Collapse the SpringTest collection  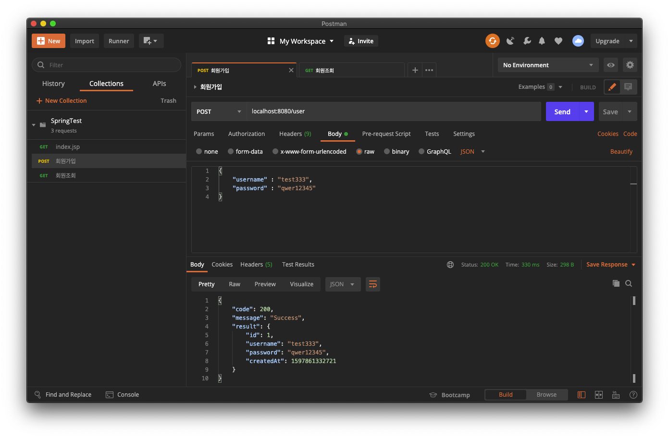pos(34,125)
